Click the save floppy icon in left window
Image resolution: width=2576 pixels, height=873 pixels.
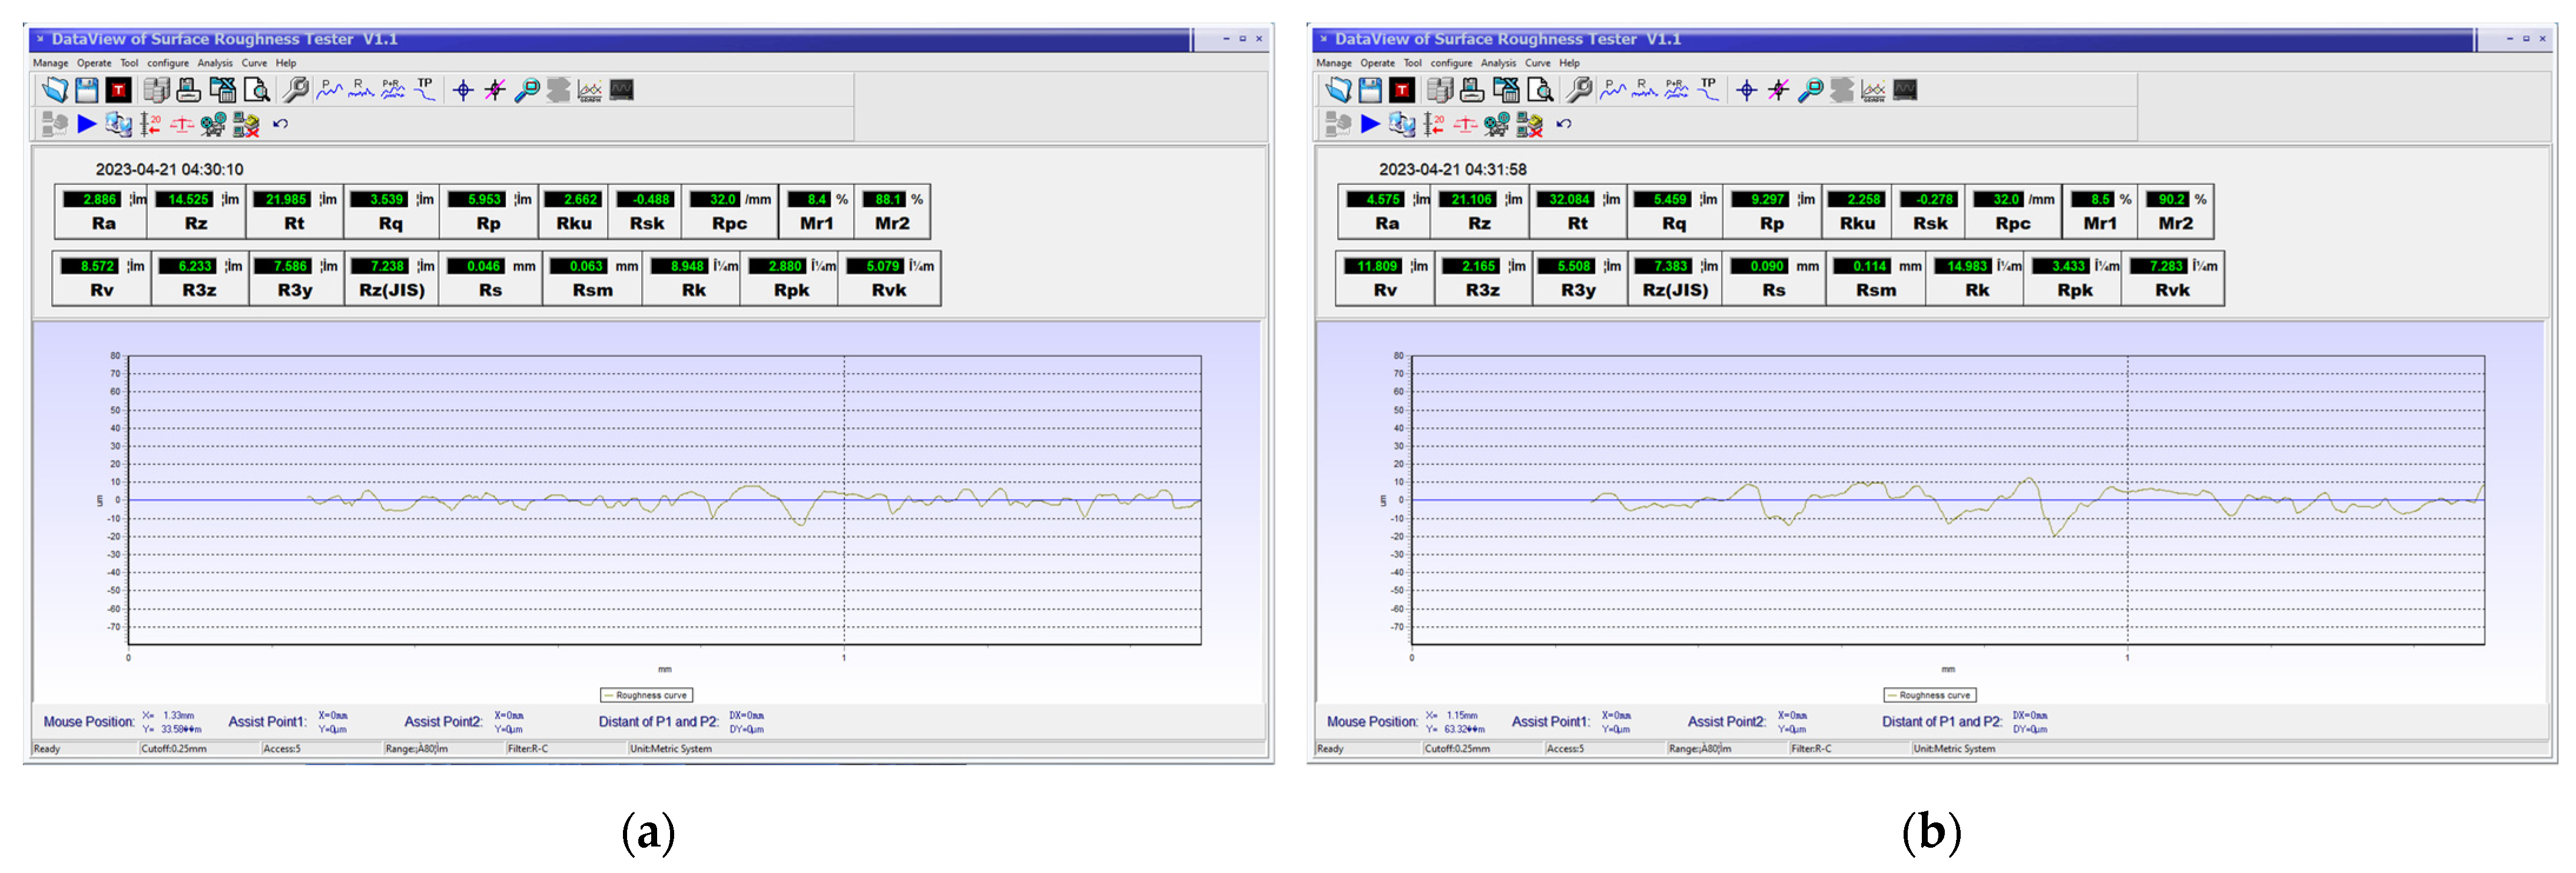coord(87,90)
